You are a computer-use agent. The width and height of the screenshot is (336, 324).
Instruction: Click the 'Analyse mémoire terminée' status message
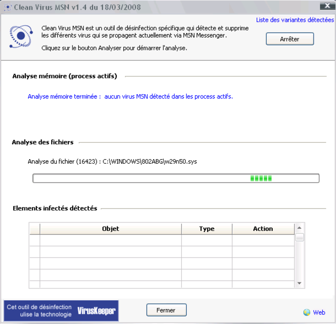tap(130, 96)
